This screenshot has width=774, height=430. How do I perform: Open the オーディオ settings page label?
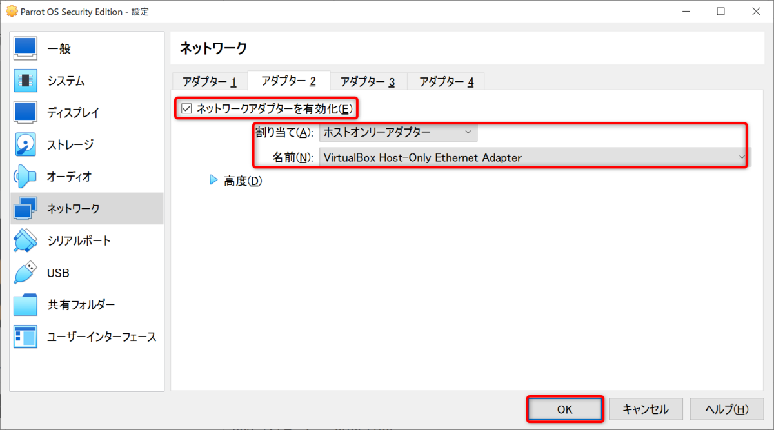pyautogui.click(x=70, y=177)
